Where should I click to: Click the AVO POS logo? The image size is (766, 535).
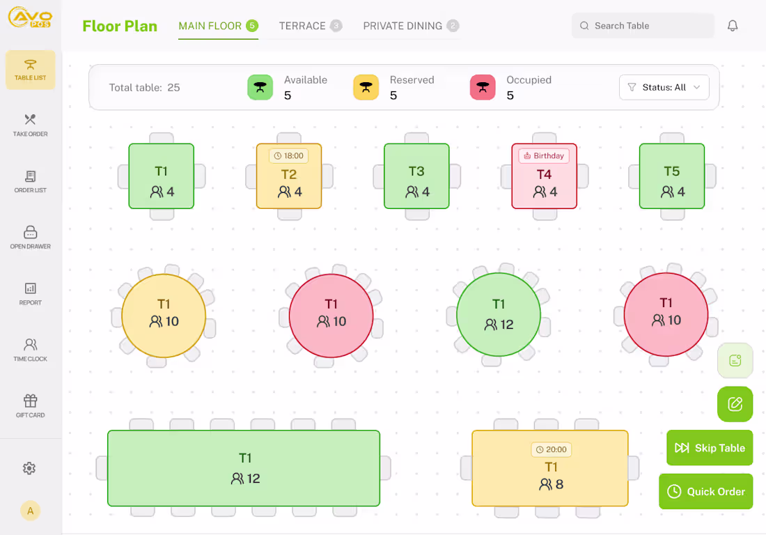[30, 17]
